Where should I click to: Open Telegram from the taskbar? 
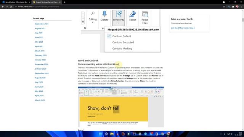pos(145,134)
